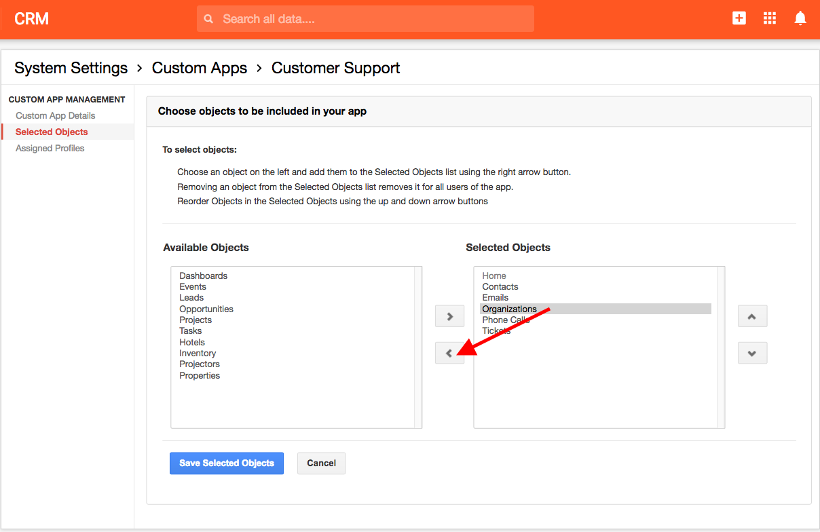Select Tickets in Selected Objects
The height and width of the screenshot is (532, 820).
click(496, 330)
